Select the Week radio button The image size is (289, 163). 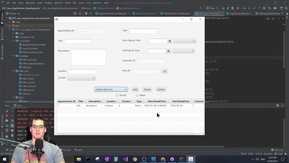pos(137,95)
